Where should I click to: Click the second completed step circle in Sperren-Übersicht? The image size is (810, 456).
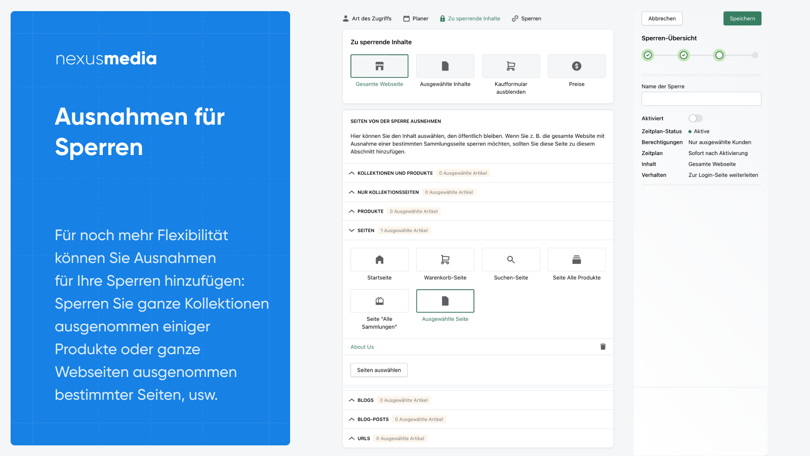point(683,55)
